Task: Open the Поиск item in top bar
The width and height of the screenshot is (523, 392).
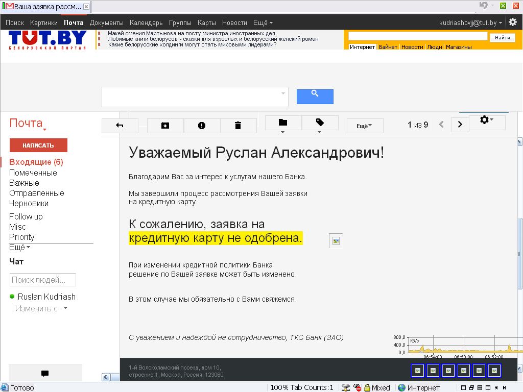Action: click(x=15, y=22)
